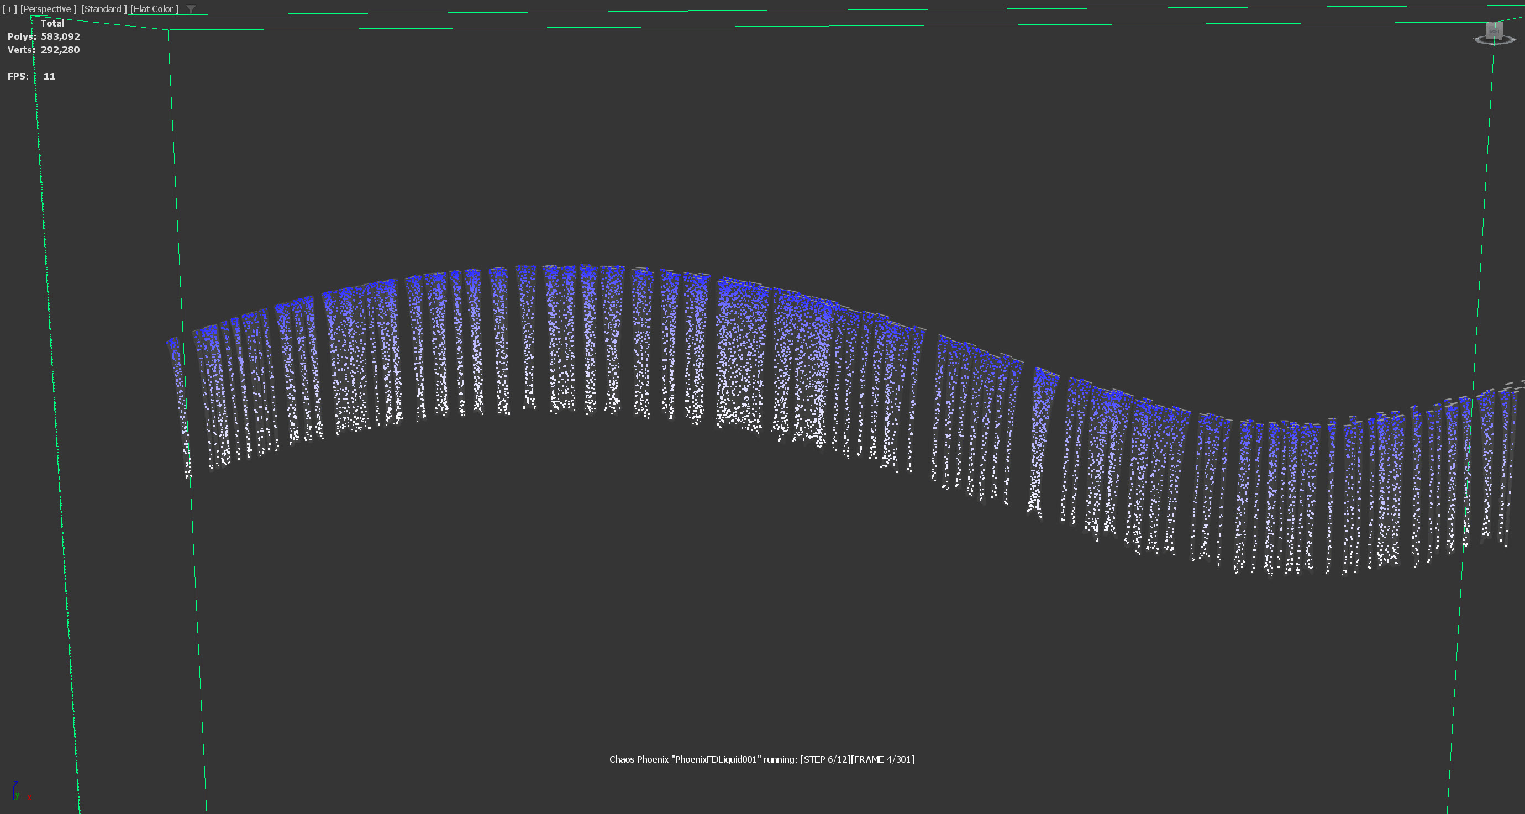Open the [+] general viewport menu

pyautogui.click(x=9, y=9)
